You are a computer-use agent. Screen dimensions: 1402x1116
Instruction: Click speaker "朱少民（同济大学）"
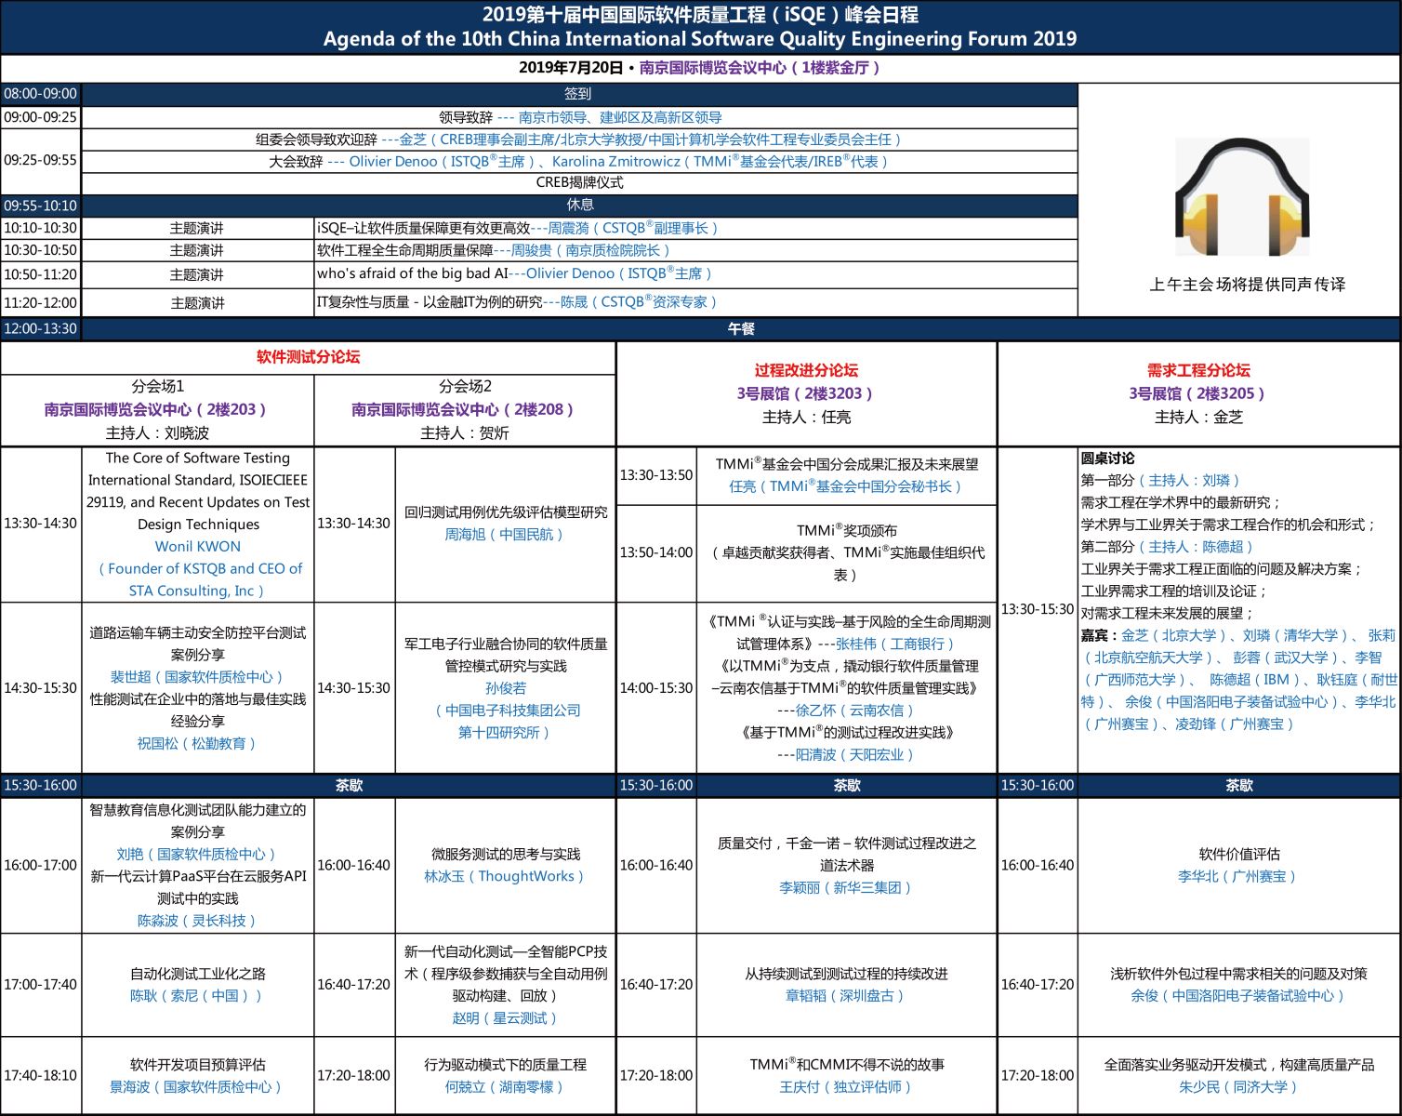tap(1239, 1086)
